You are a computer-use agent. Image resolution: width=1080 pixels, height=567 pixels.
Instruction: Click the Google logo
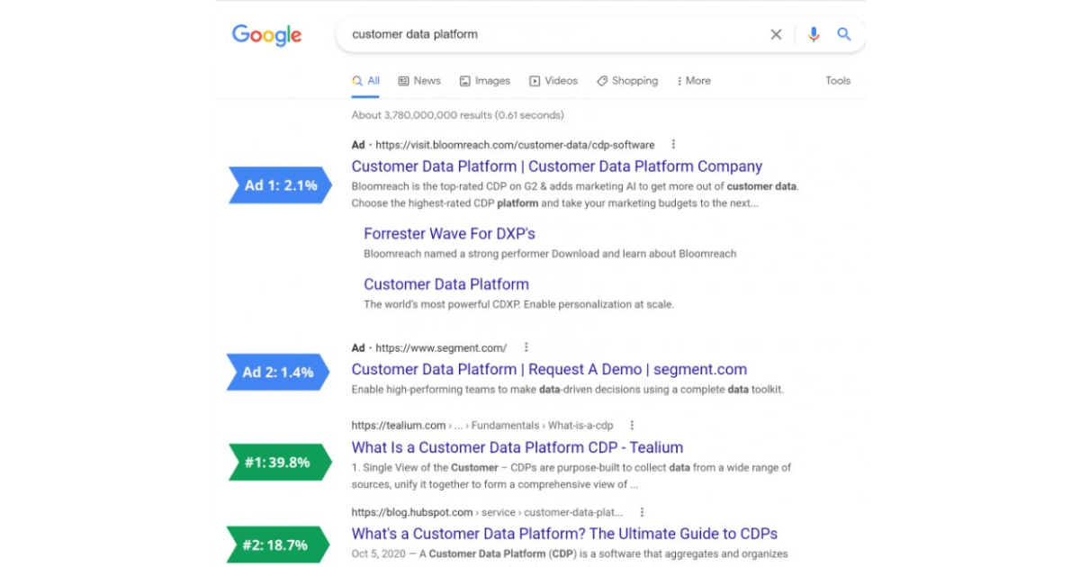[x=266, y=35]
